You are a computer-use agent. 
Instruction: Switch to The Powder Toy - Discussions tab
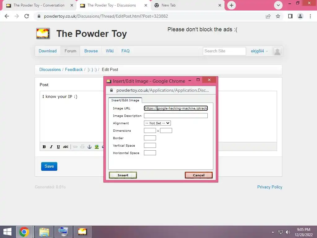(111, 5)
